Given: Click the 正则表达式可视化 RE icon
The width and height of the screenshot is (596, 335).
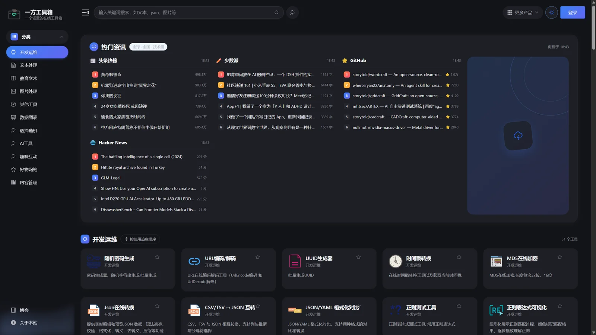Looking at the screenshot, I should tap(496, 310).
